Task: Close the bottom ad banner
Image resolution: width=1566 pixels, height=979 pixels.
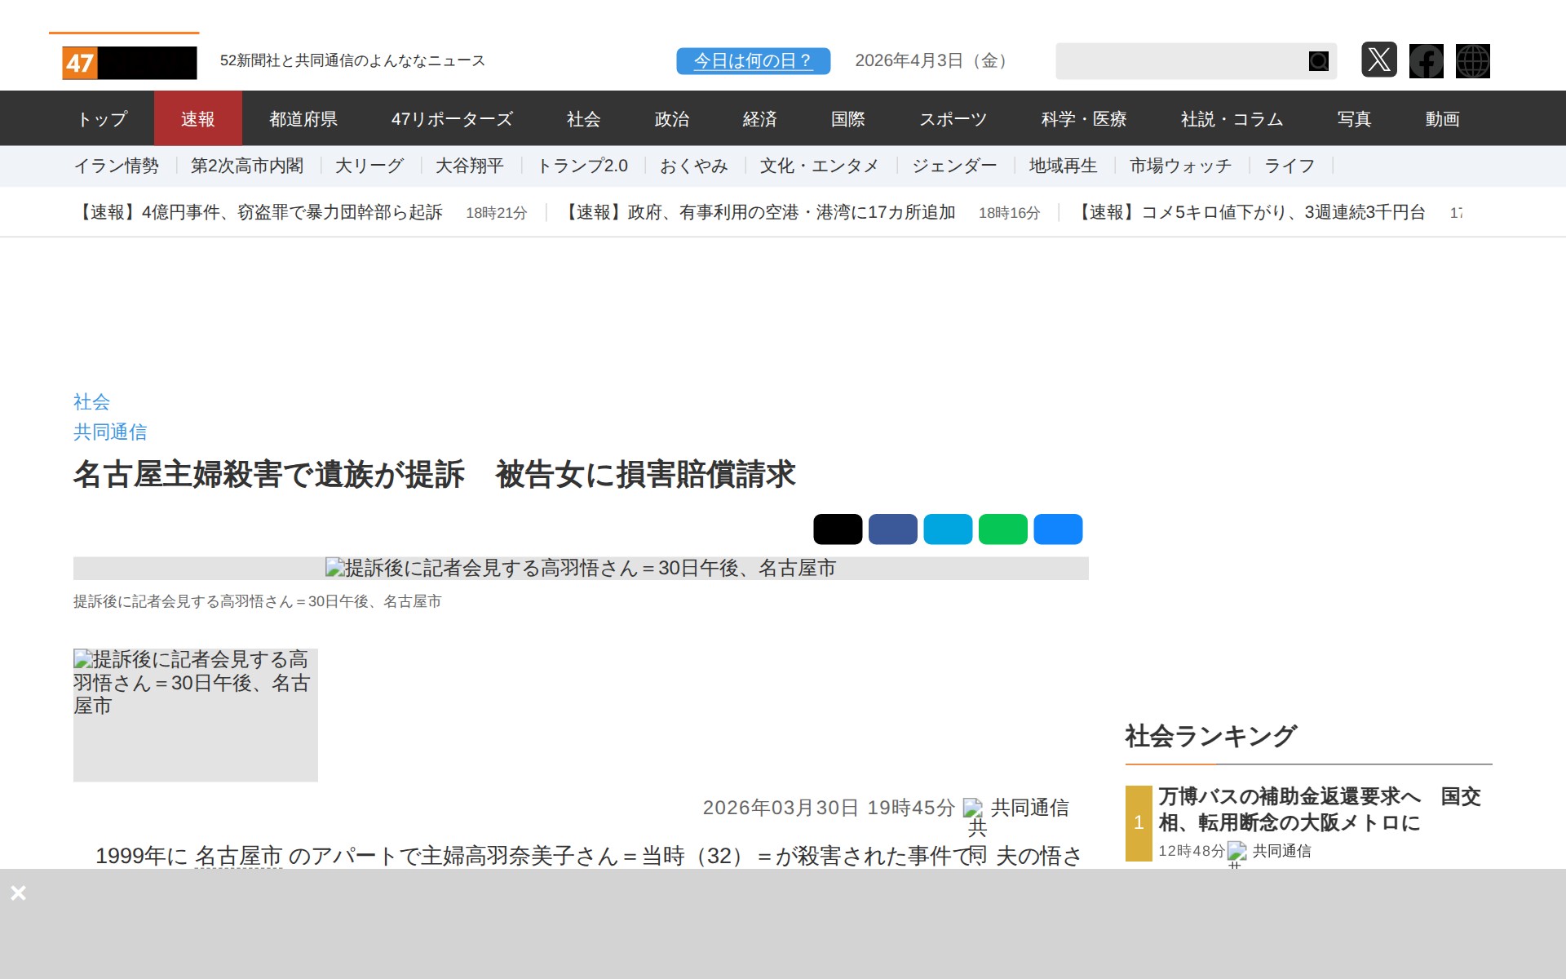Action: (x=19, y=893)
